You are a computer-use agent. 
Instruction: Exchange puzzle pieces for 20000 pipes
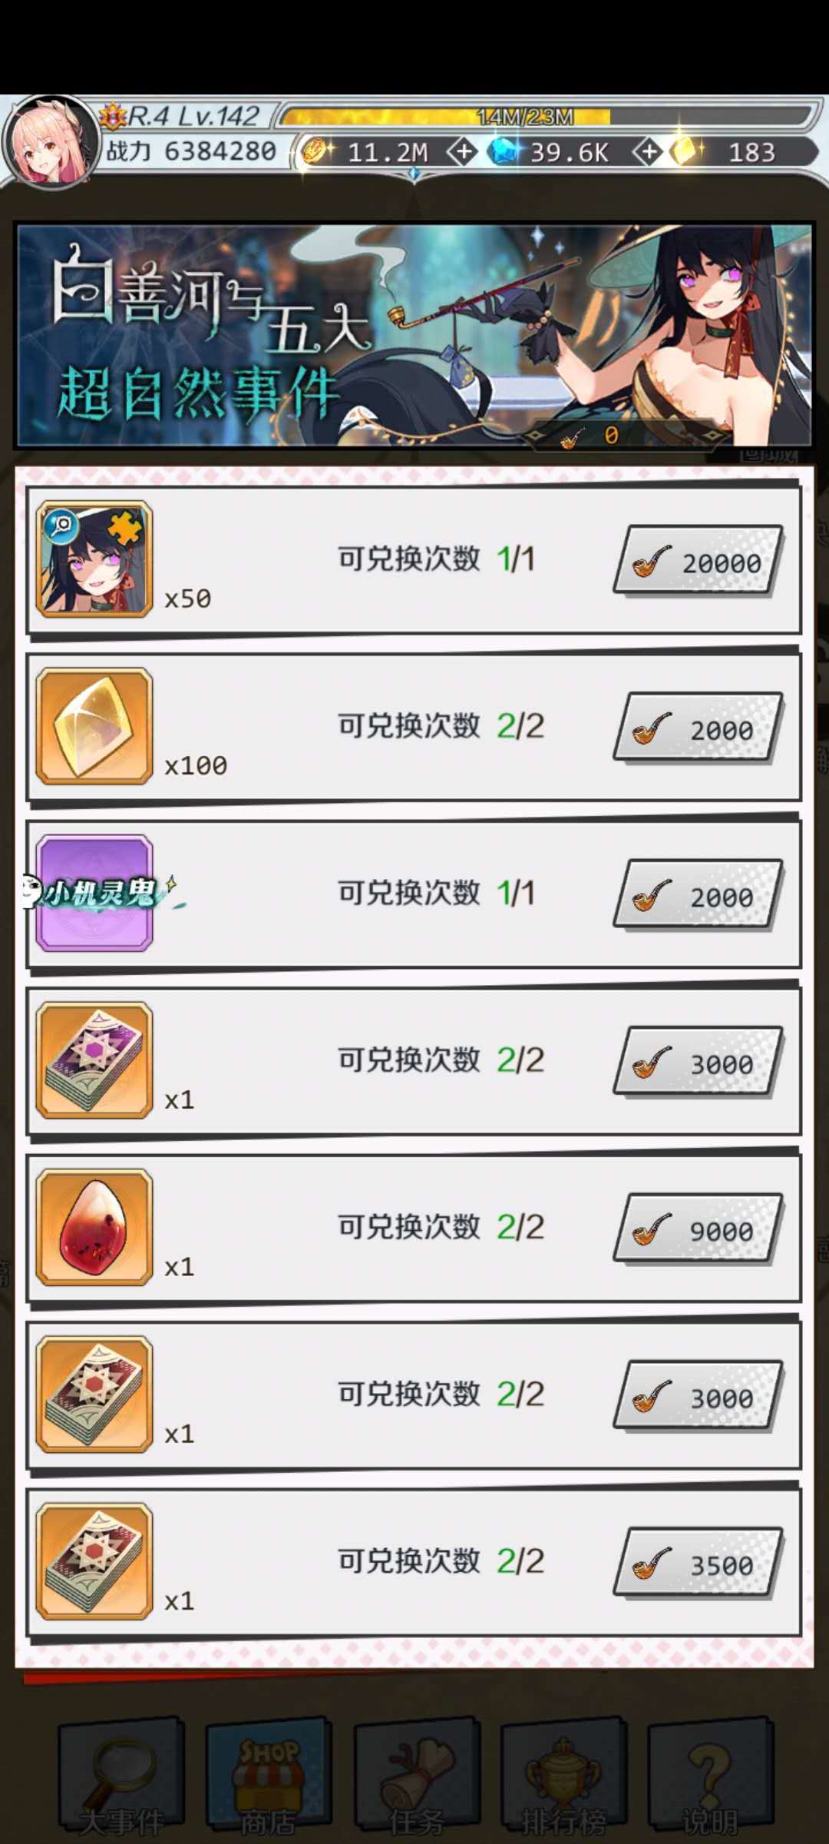[x=698, y=560]
